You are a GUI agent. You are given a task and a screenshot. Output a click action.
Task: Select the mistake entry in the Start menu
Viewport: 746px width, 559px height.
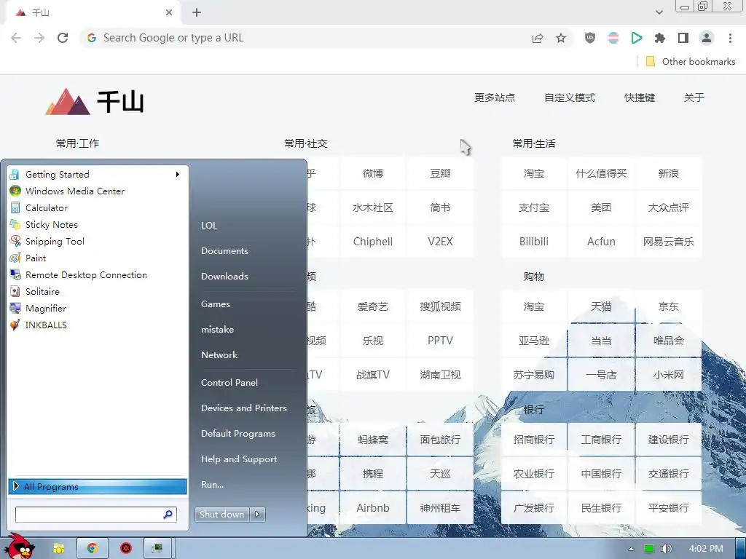(217, 330)
